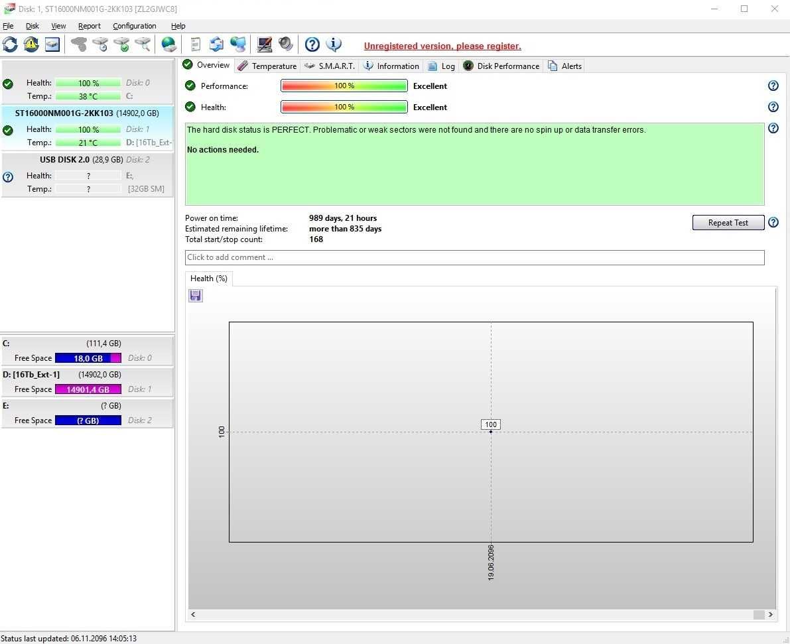
Task: Switch to the Information tab
Action: pos(391,66)
